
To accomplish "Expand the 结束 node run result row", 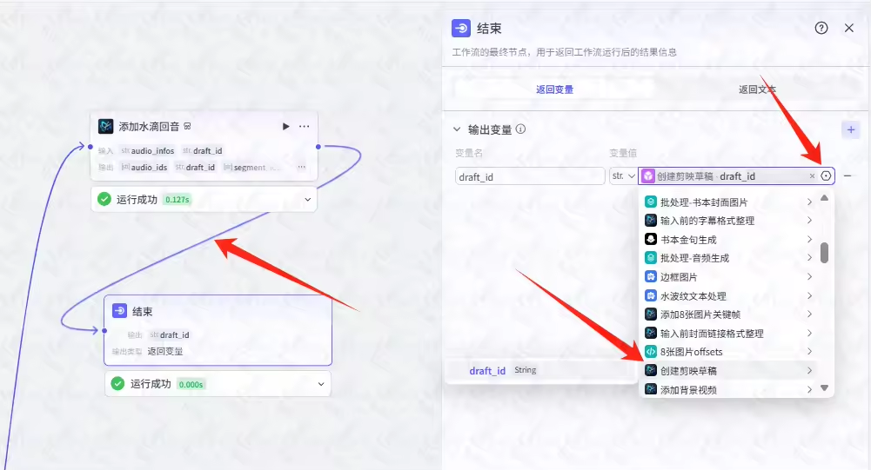I will click(x=321, y=384).
